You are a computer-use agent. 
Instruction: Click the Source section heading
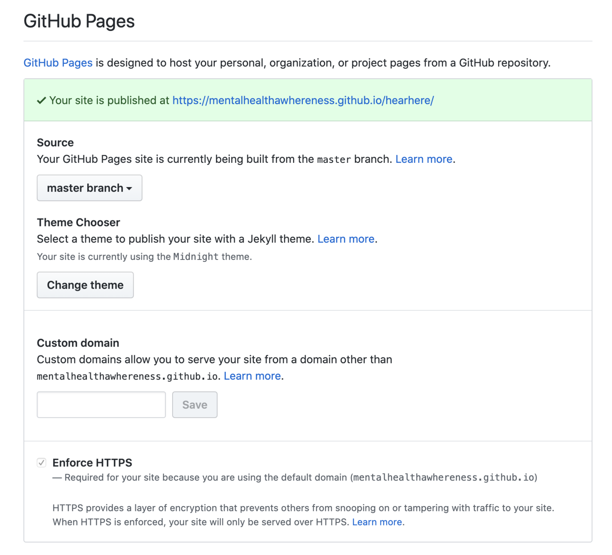tap(55, 143)
